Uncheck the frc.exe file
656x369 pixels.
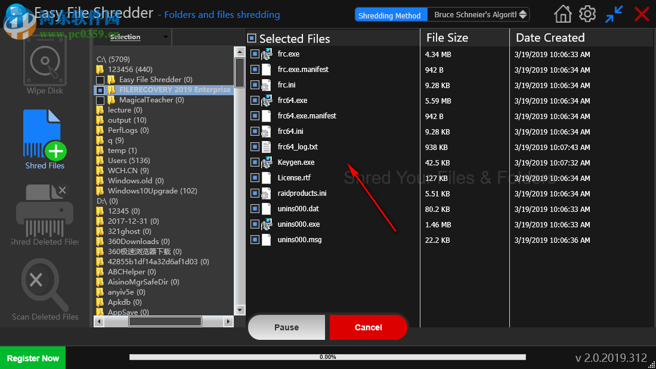click(x=253, y=54)
